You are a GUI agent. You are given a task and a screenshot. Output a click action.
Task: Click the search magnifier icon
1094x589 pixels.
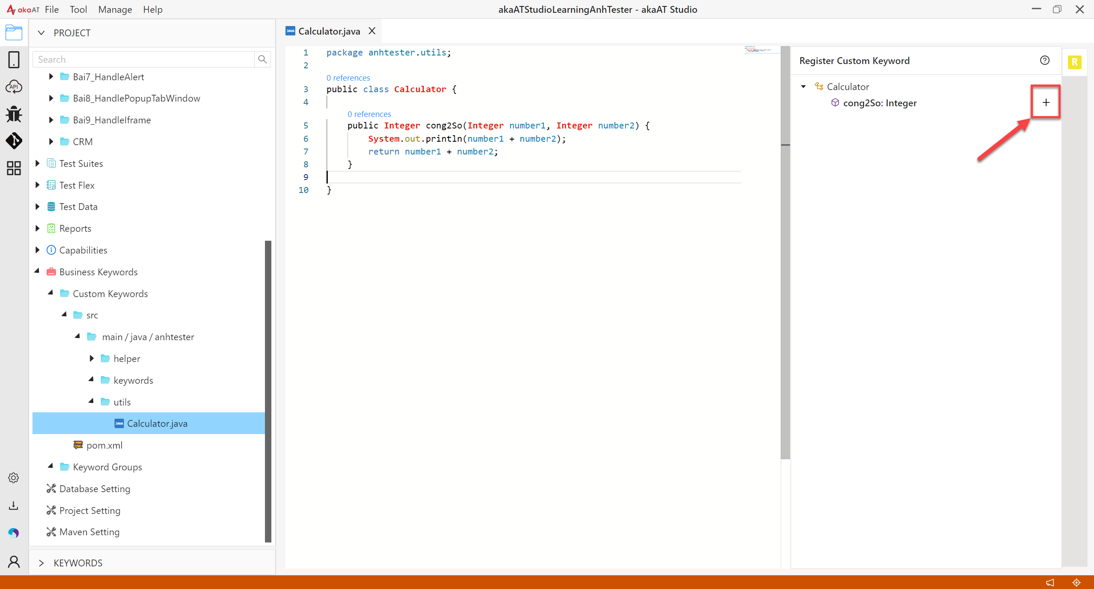click(x=262, y=59)
